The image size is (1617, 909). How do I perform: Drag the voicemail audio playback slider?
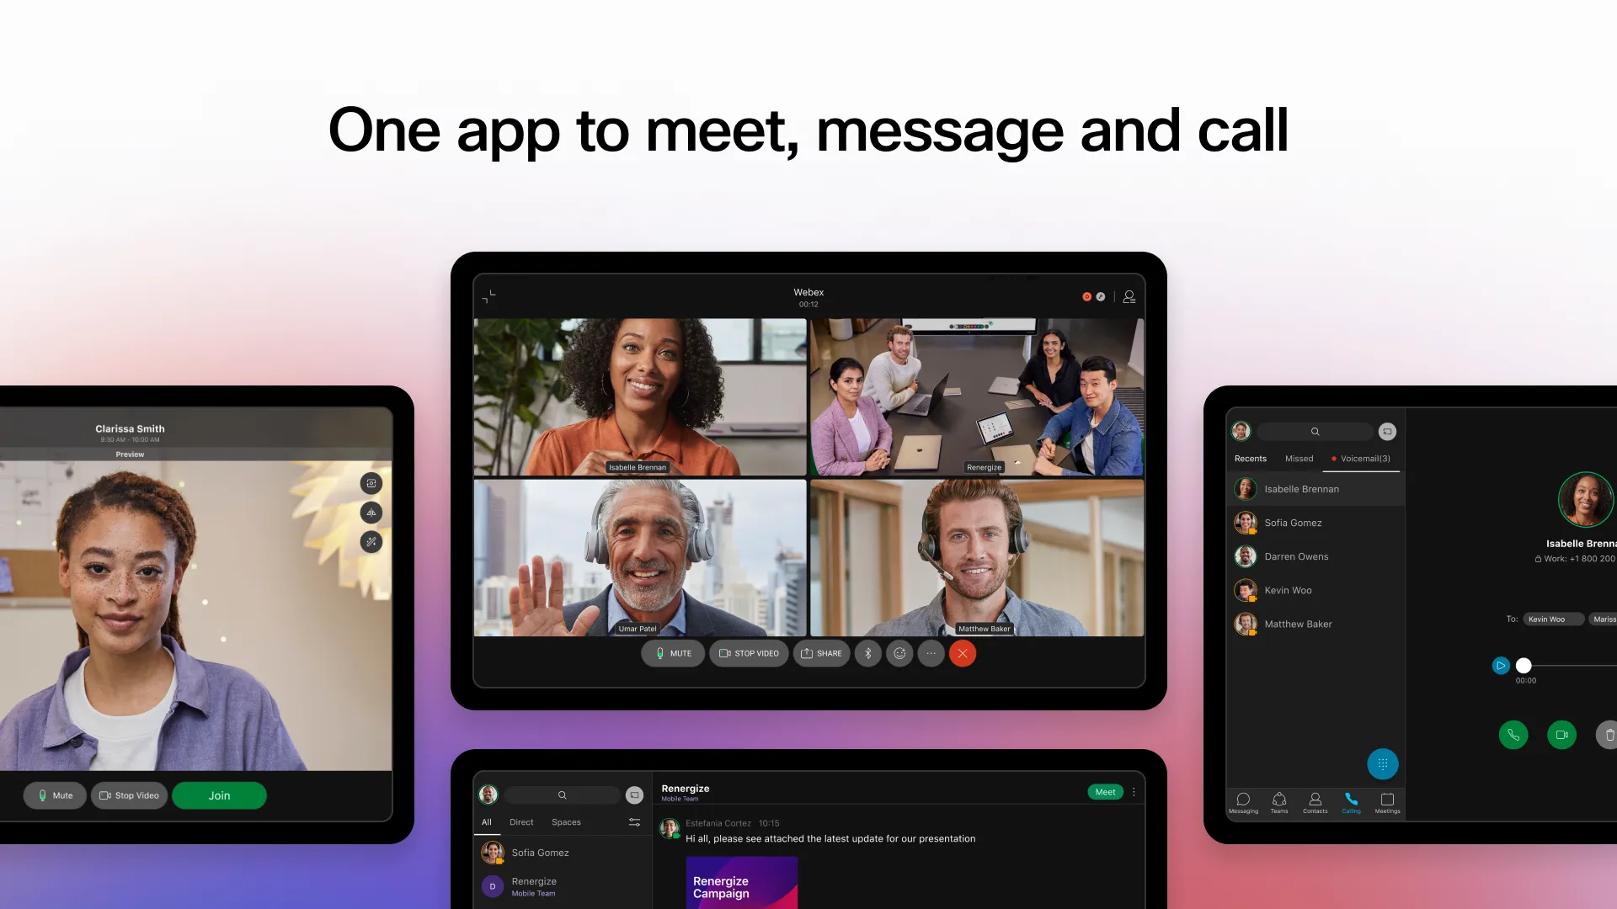click(x=1523, y=666)
